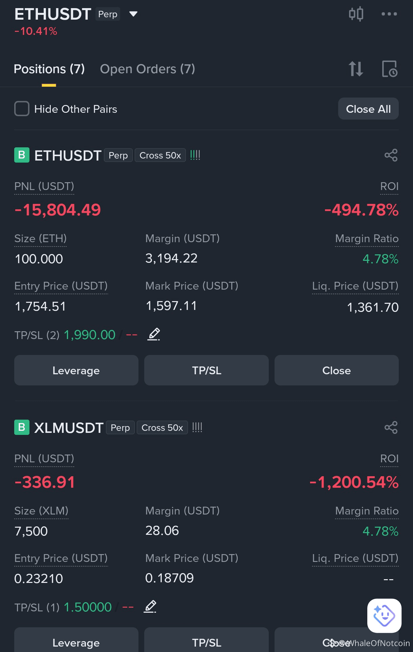Screen dimensions: 413x652
Task: Edit XLMUSDT TP/SL with pencil icon
Action: [150, 607]
